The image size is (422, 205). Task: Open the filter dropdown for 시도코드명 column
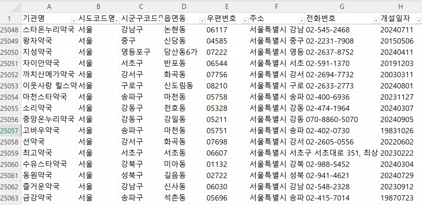[x=117, y=21]
